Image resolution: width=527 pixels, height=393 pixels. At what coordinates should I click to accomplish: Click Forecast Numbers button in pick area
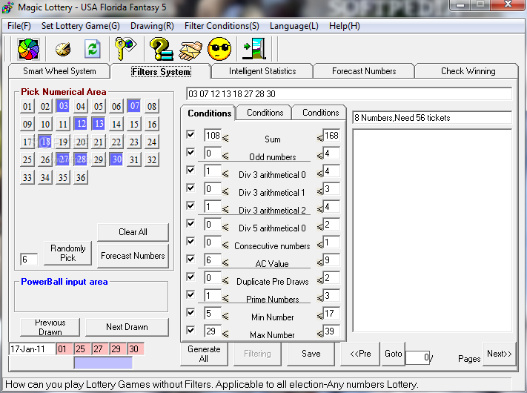coord(133,256)
